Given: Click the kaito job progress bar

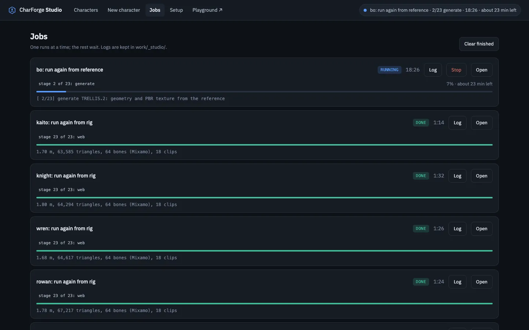Looking at the screenshot, I should click(x=264, y=145).
